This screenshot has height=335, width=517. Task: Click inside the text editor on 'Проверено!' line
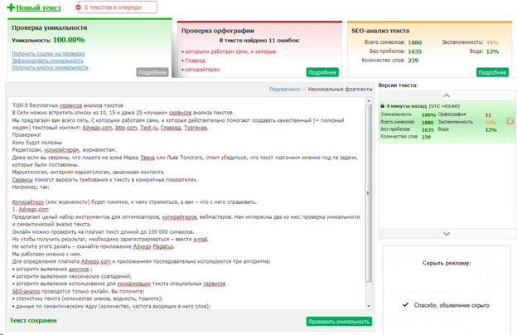pyautogui.click(x=27, y=135)
